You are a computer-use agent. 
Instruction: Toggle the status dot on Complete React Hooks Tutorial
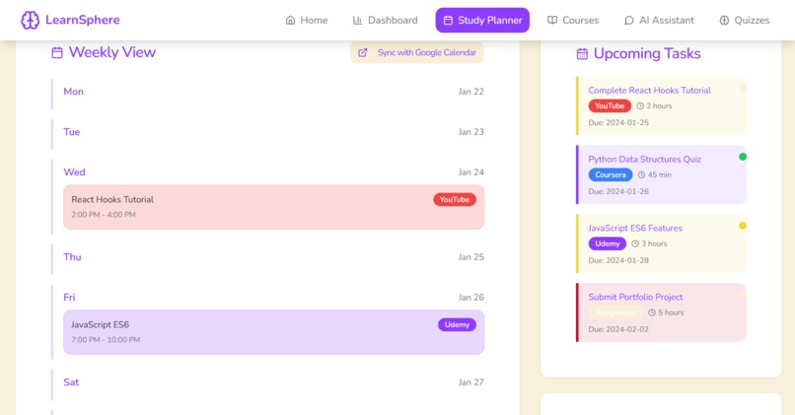(743, 88)
